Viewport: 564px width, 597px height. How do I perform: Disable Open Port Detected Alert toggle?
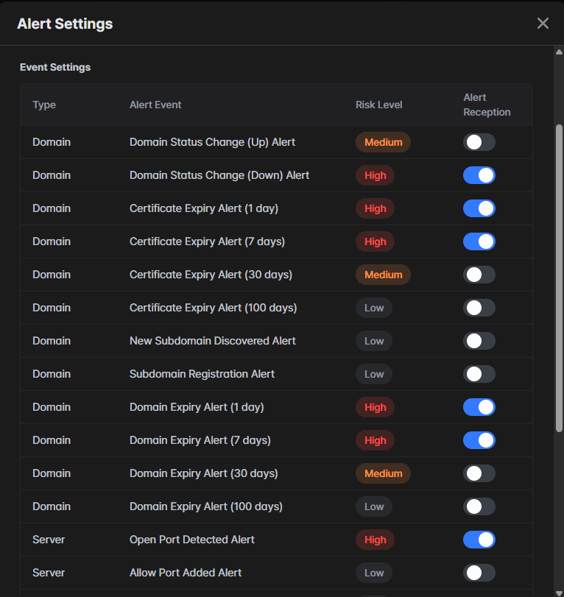479,540
